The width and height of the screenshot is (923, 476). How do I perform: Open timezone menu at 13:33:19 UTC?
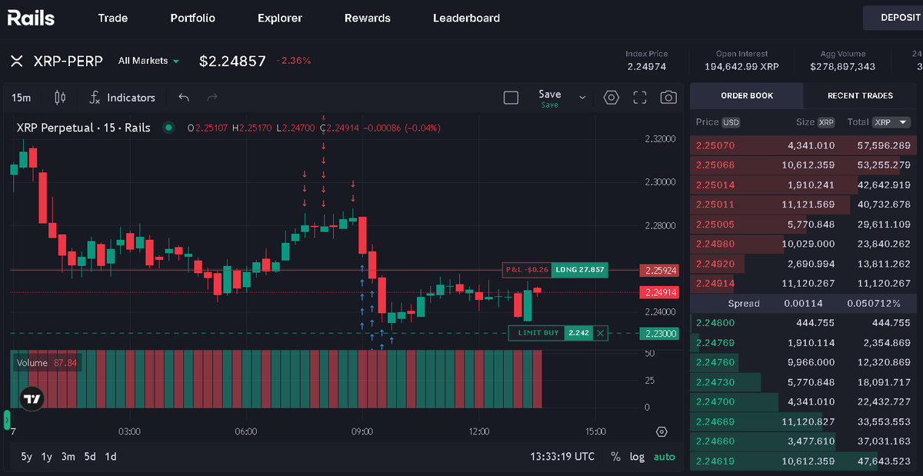(x=562, y=457)
